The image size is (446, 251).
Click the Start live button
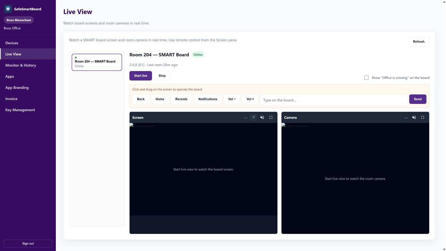tap(140, 76)
